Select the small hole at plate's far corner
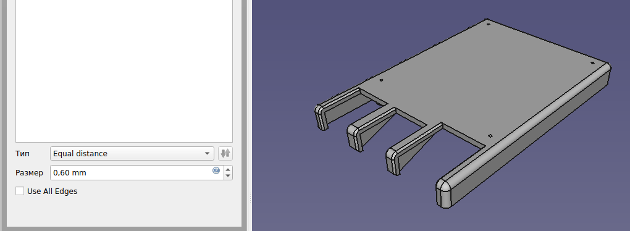 (x=489, y=24)
